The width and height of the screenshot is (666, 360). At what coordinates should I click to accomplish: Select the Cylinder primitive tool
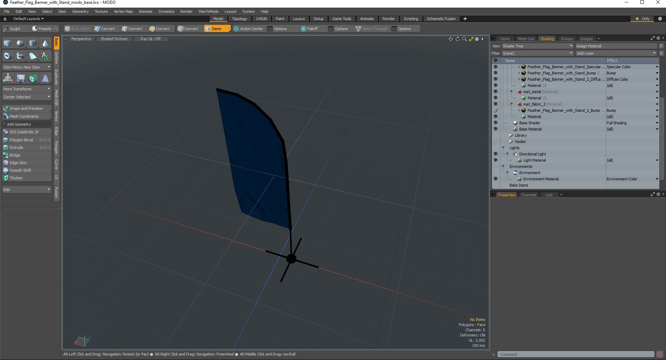coord(33,43)
